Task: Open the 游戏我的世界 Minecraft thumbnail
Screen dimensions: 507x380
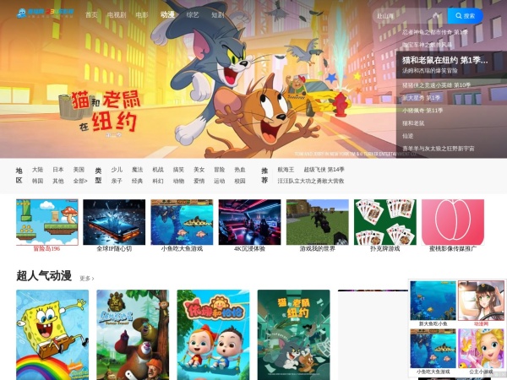Action: pyautogui.click(x=317, y=223)
